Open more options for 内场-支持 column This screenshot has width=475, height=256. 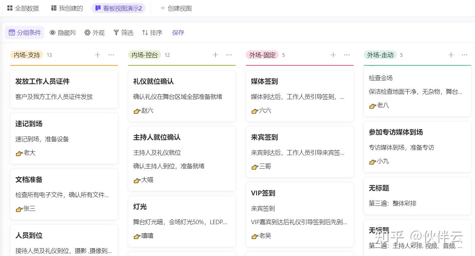[111, 55]
